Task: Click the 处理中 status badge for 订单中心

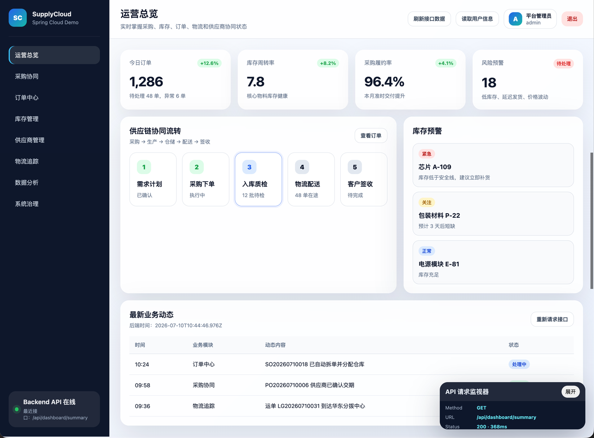Action: click(x=519, y=364)
